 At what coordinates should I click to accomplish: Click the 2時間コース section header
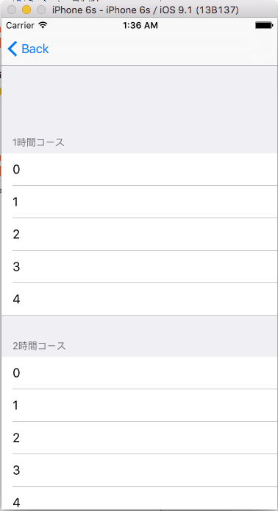(x=39, y=346)
